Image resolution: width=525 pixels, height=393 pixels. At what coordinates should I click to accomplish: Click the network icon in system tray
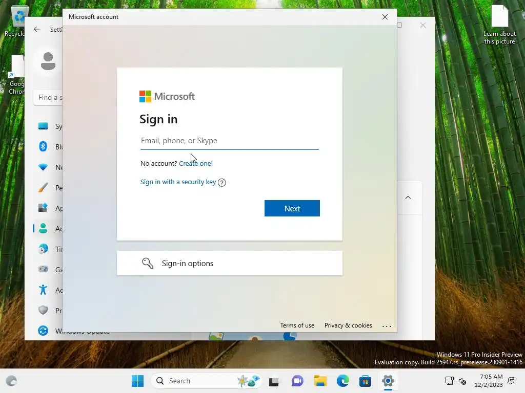pyautogui.click(x=449, y=381)
